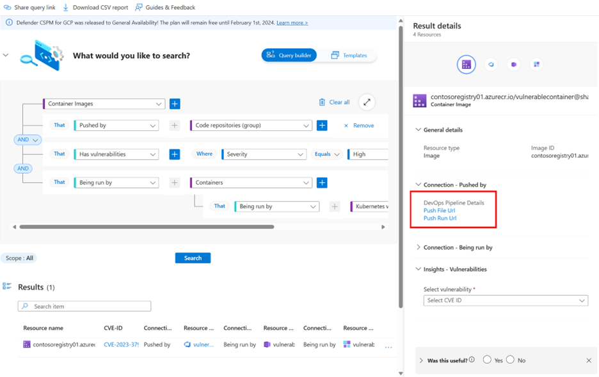This screenshot has height=377, width=599.
Task: Select Container Image icon in Result details
Action: click(x=467, y=65)
